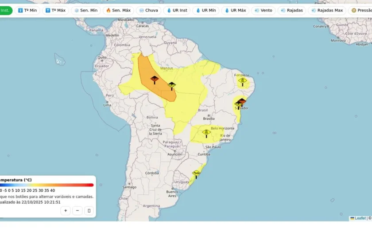This screenshot has height=233, width=372.
Task: Enable the Chuva layer
Action: click(x=148, y=11)
